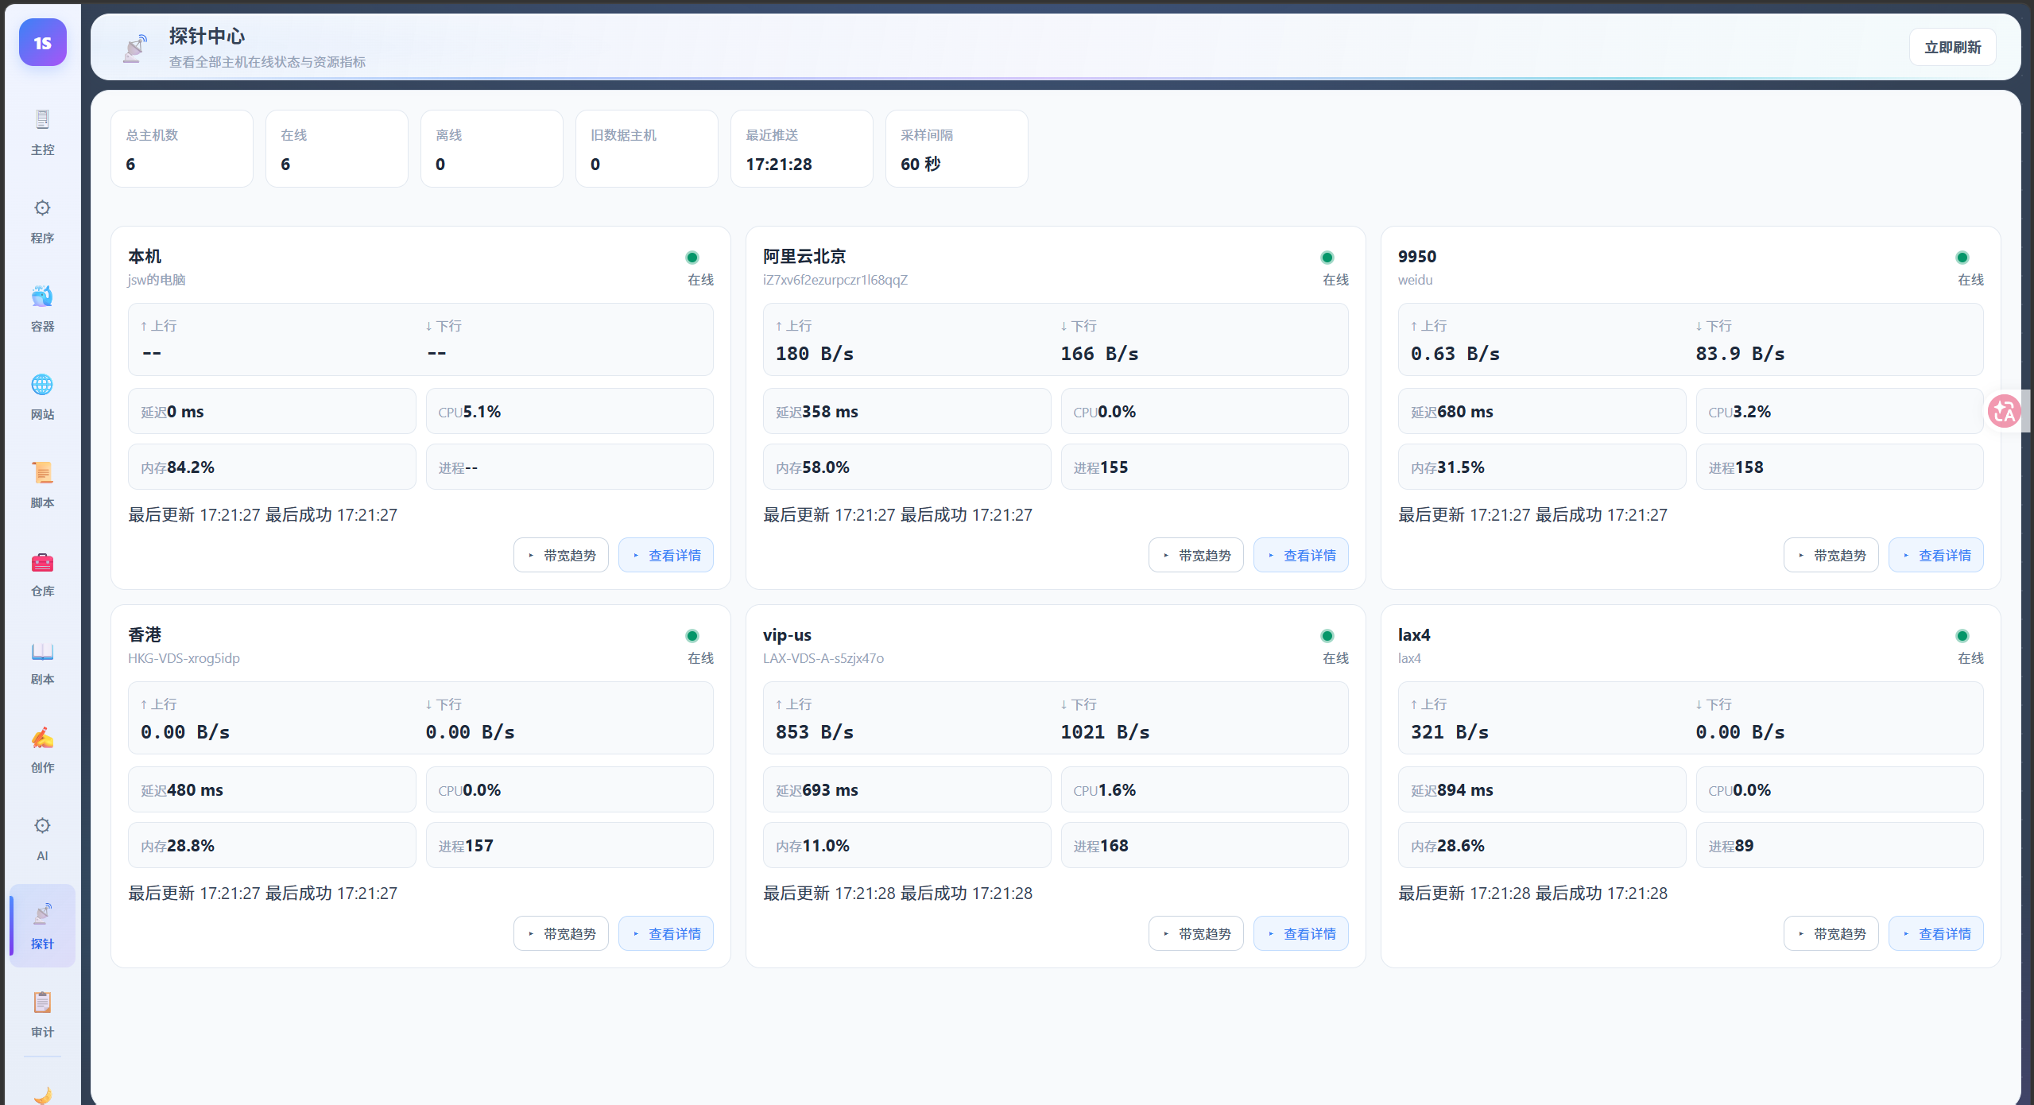Click the online status dot of 香港 host
This screenshot has width=2034, height=1105.
coord(692,636)
